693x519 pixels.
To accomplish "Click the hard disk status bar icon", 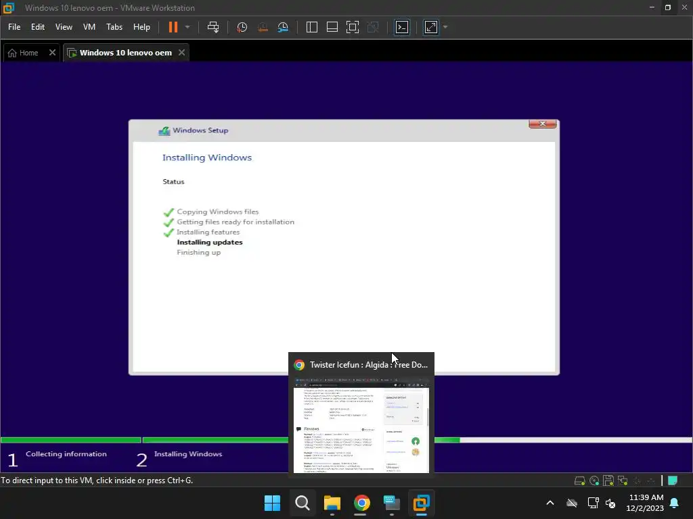I will (x=579, y=480).
